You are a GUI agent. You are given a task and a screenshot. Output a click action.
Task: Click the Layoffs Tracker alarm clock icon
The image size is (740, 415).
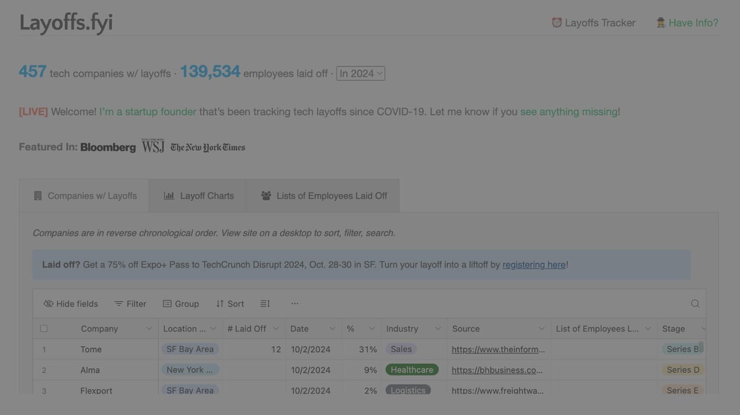click(x=557, y=23)
